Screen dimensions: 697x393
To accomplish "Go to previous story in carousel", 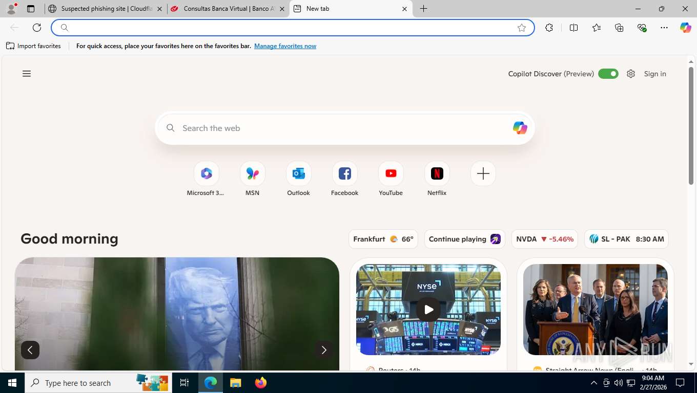I will pos(30,350).
